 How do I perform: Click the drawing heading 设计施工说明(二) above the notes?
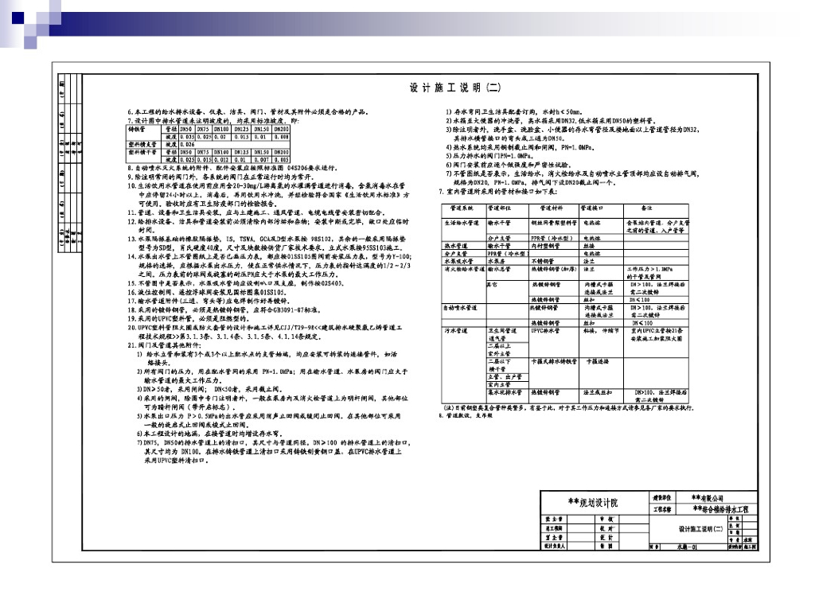[x=454, y=88]
